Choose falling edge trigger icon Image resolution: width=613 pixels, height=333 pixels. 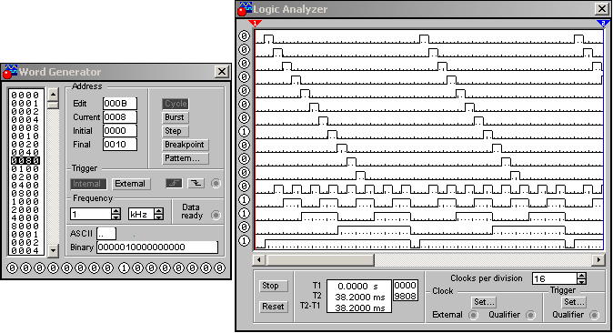point(196,183)
